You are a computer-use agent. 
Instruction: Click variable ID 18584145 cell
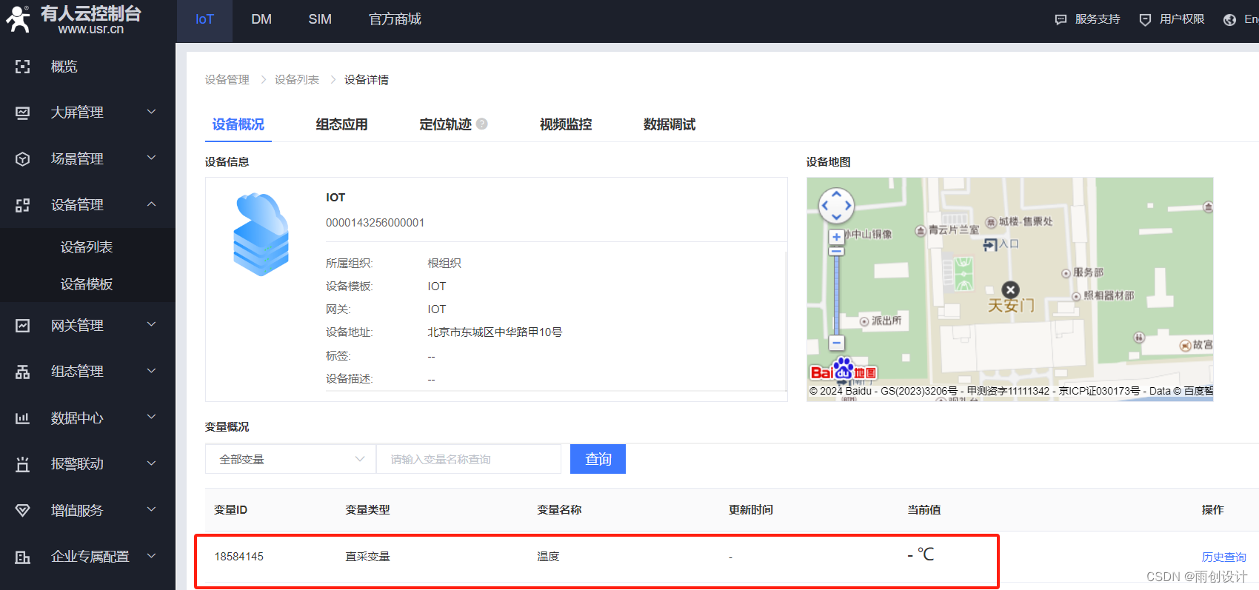(239, 557)
